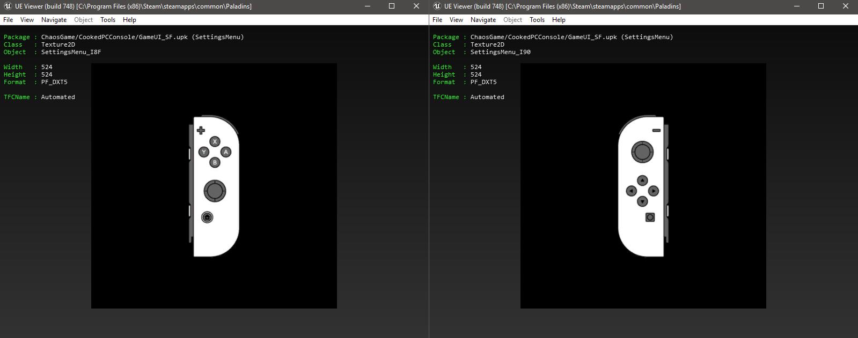Click the up arrow button on the Joy-Con
Viewport: 858px width, 338px height.
tap(642, 181)
